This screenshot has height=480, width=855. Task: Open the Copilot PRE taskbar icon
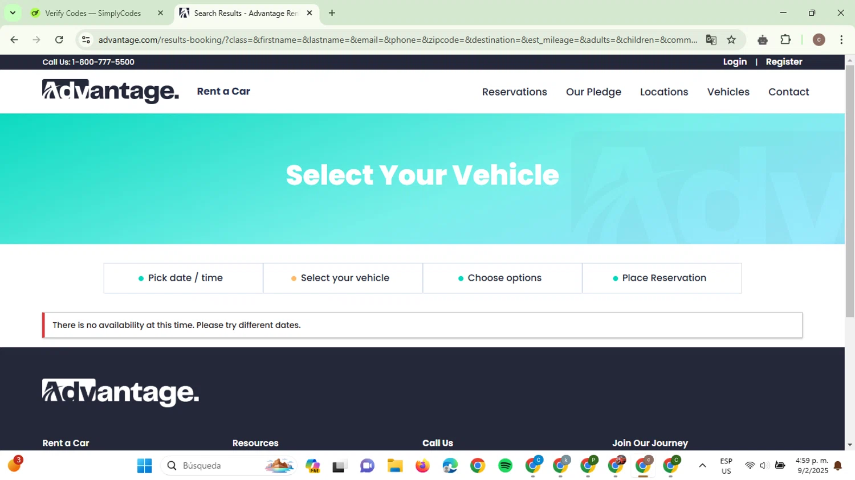coord(312,466)
